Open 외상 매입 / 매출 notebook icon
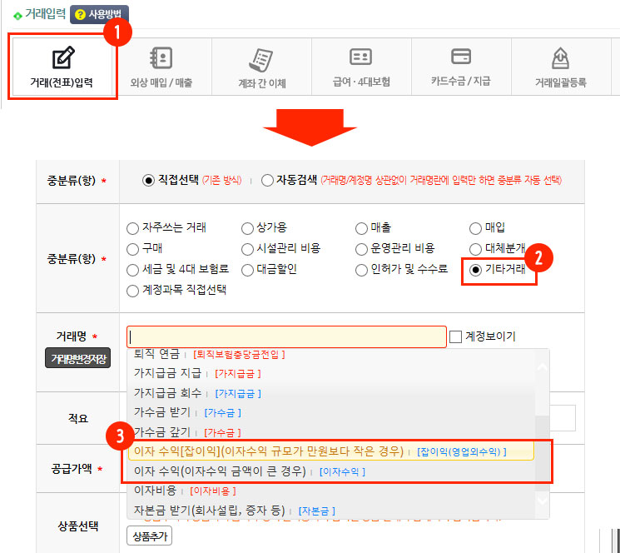This screenshot has width=620, height=553. (x=161, y=58)
